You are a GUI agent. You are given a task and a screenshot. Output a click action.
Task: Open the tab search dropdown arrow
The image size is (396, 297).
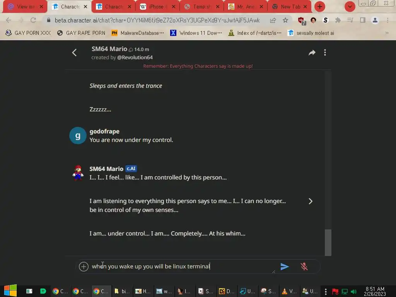point(350,7)
